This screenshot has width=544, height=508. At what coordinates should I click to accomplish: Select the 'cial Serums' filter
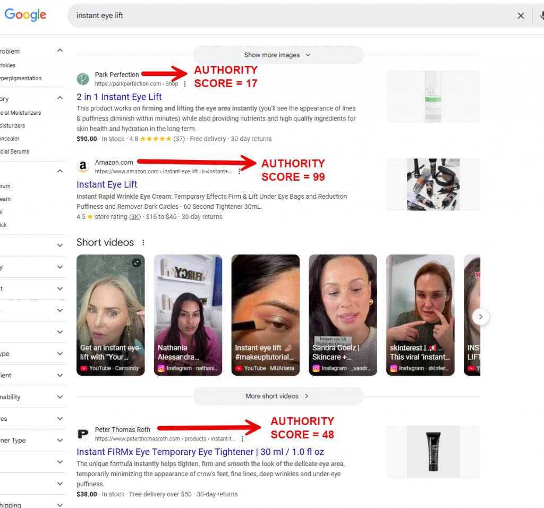point(14,151)
